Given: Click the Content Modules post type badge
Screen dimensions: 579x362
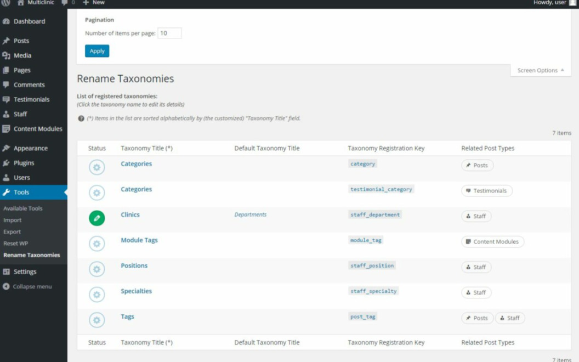Looking at the screenshot, I should [x=492, y=241].
